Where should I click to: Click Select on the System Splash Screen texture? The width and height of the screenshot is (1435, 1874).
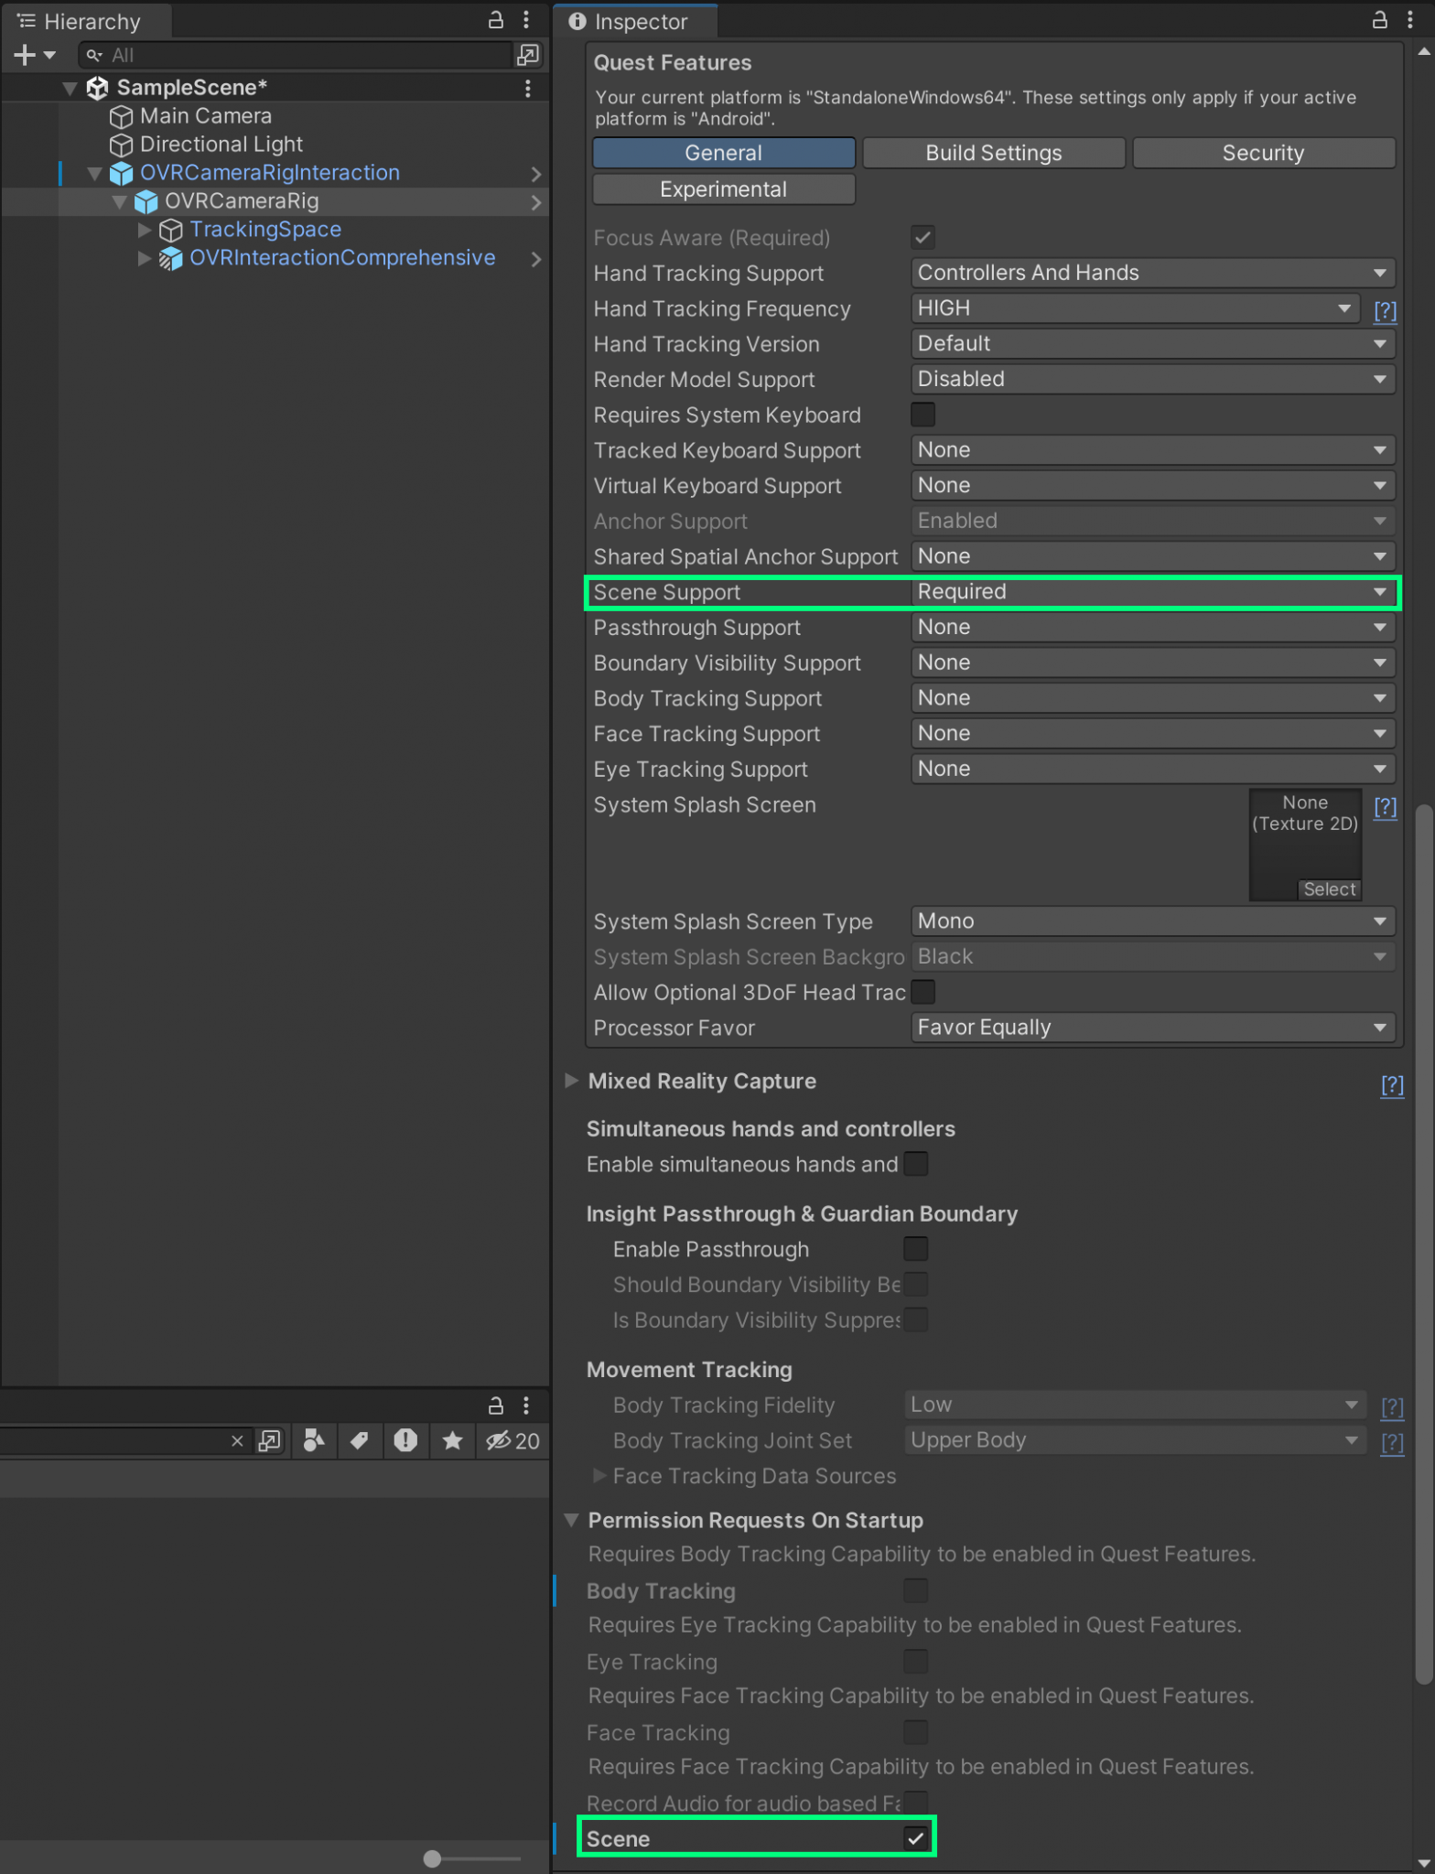(1329, 889)
